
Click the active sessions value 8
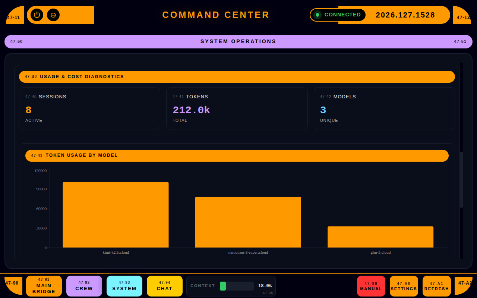click(28, 110)
